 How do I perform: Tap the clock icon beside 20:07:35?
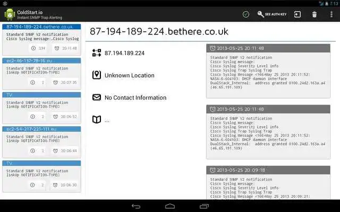(55, 83)
